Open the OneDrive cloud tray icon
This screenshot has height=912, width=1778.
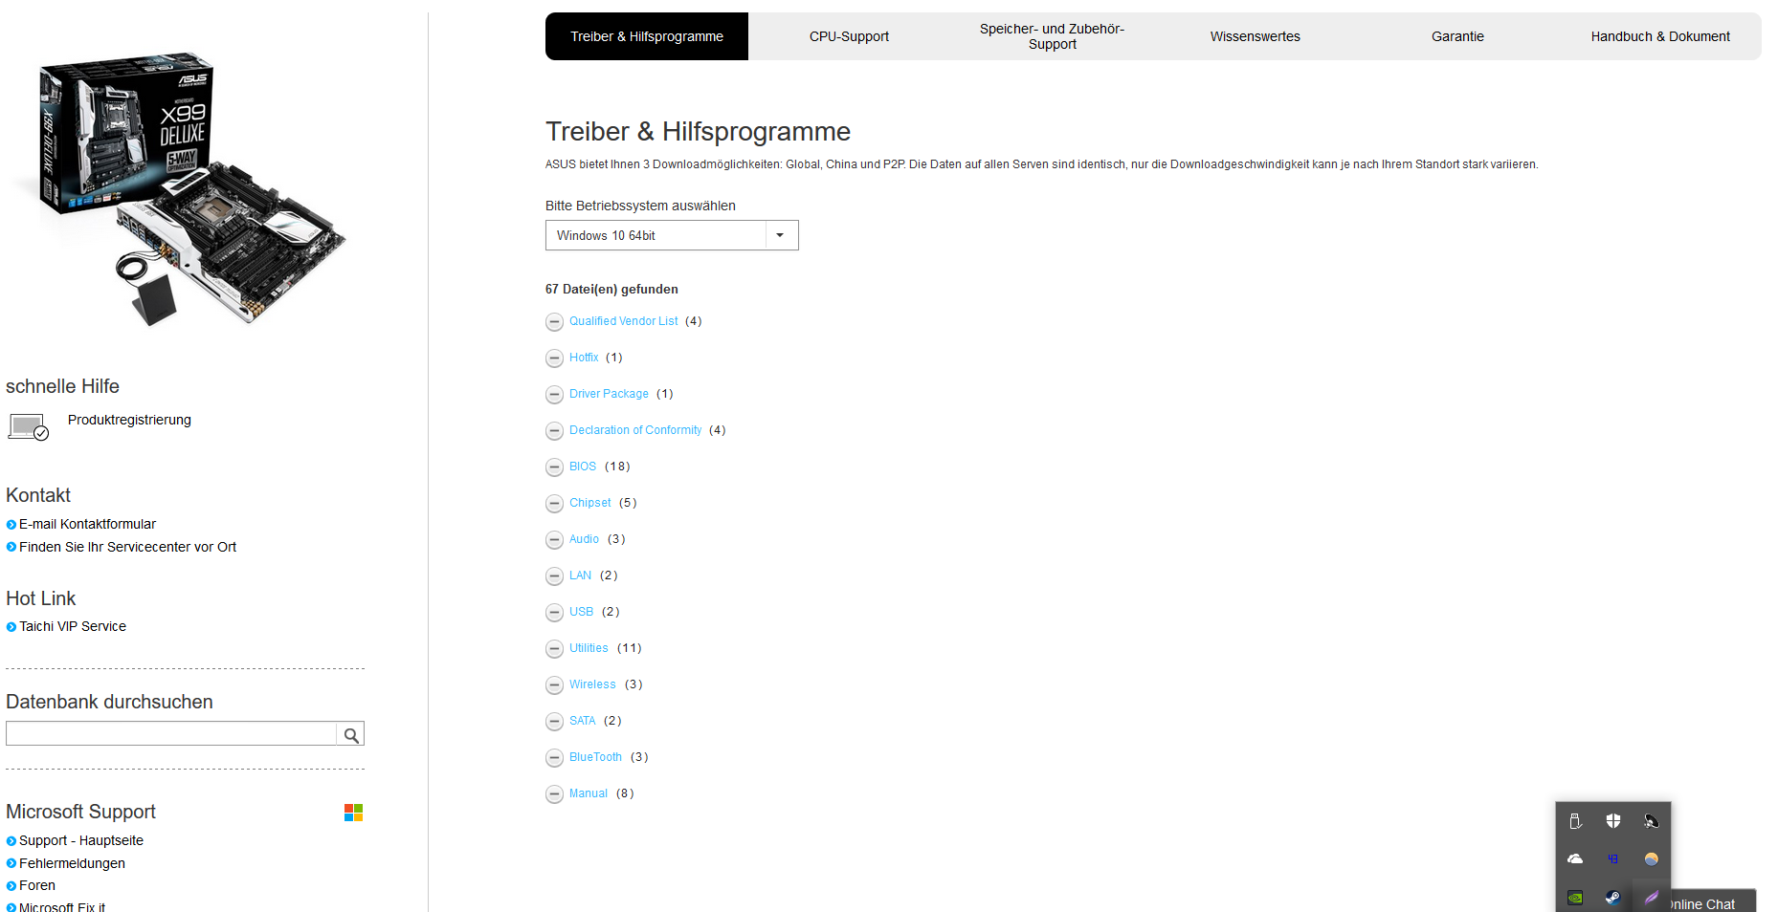click(1575, 859)
